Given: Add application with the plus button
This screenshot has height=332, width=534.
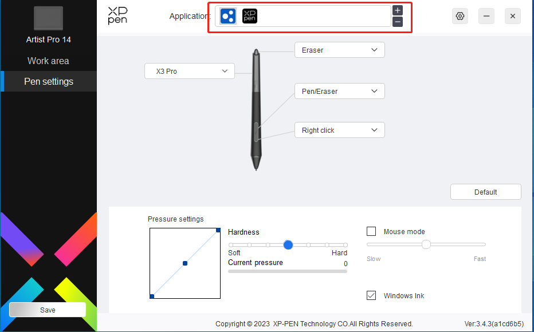Looking at the screenshot, I should [x=398, y=10].
